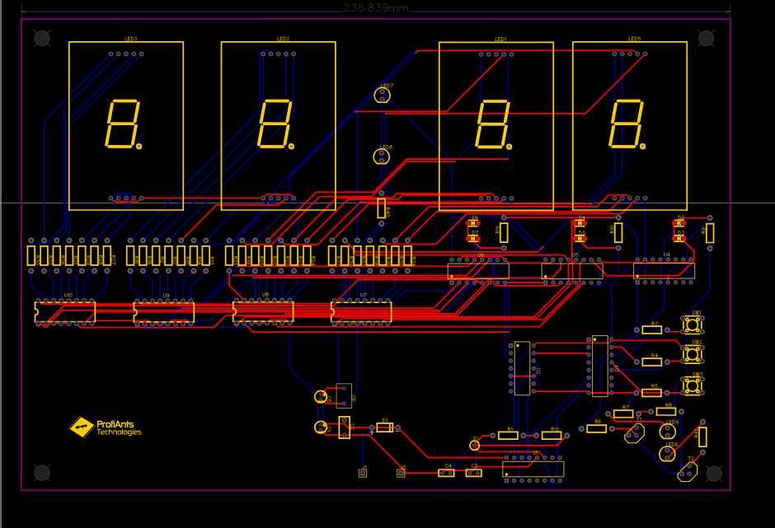Select capacitor C4
This screenshot has width=775, height=528.
click(446, 473)
